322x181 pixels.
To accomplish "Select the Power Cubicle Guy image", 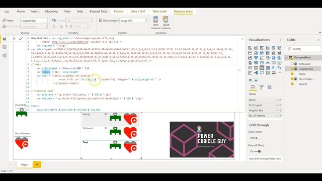I will 202,140.
